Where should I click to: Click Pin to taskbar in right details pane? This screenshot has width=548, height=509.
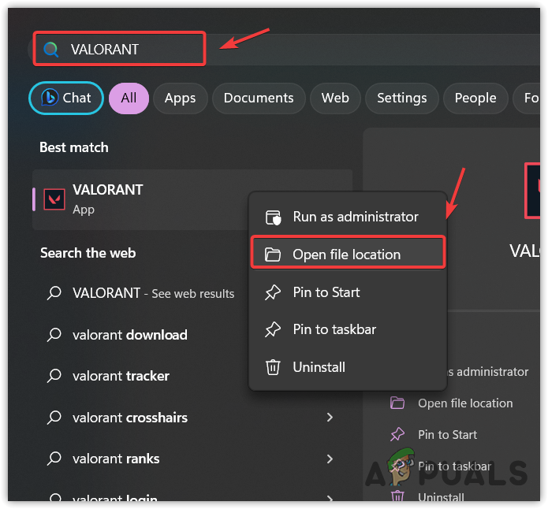pyautogui.click(x=454, y=466)
